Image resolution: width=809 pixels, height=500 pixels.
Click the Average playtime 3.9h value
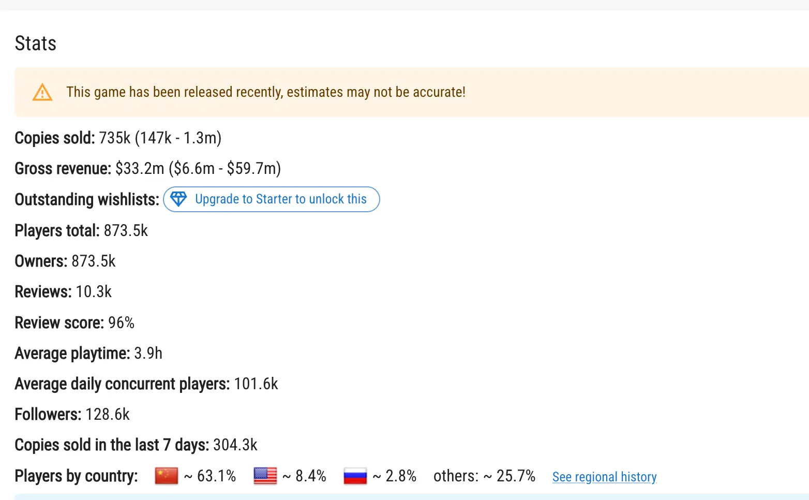[x=148, y=354]
